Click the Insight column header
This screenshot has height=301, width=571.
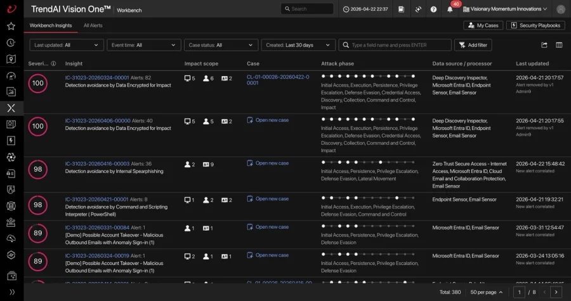coord(74,63)
